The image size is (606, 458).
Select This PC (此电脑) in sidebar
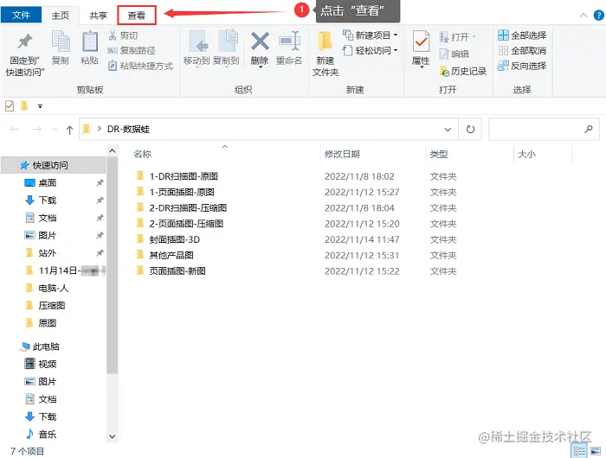[46, 347]
